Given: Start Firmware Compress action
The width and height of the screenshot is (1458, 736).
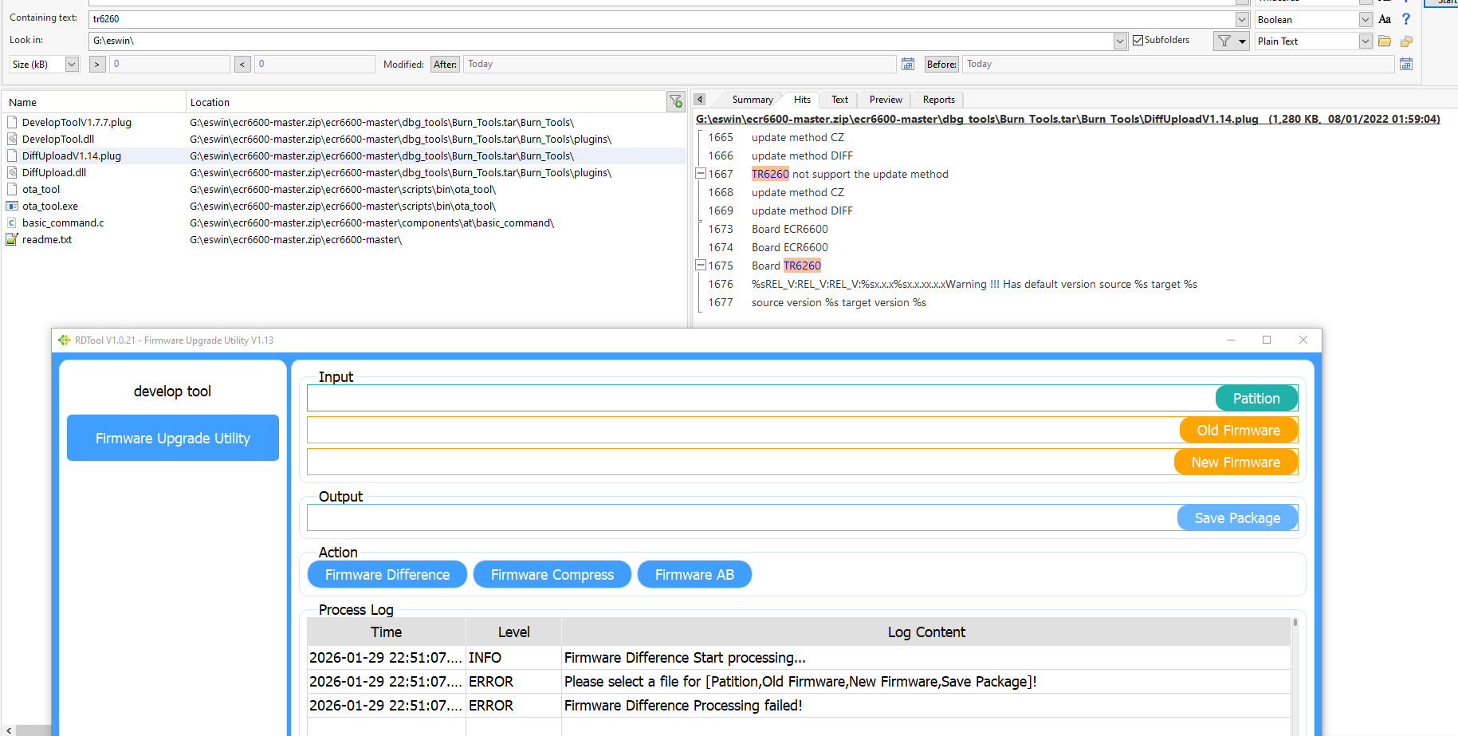Looking at the screenshot, I should (552, 574).
